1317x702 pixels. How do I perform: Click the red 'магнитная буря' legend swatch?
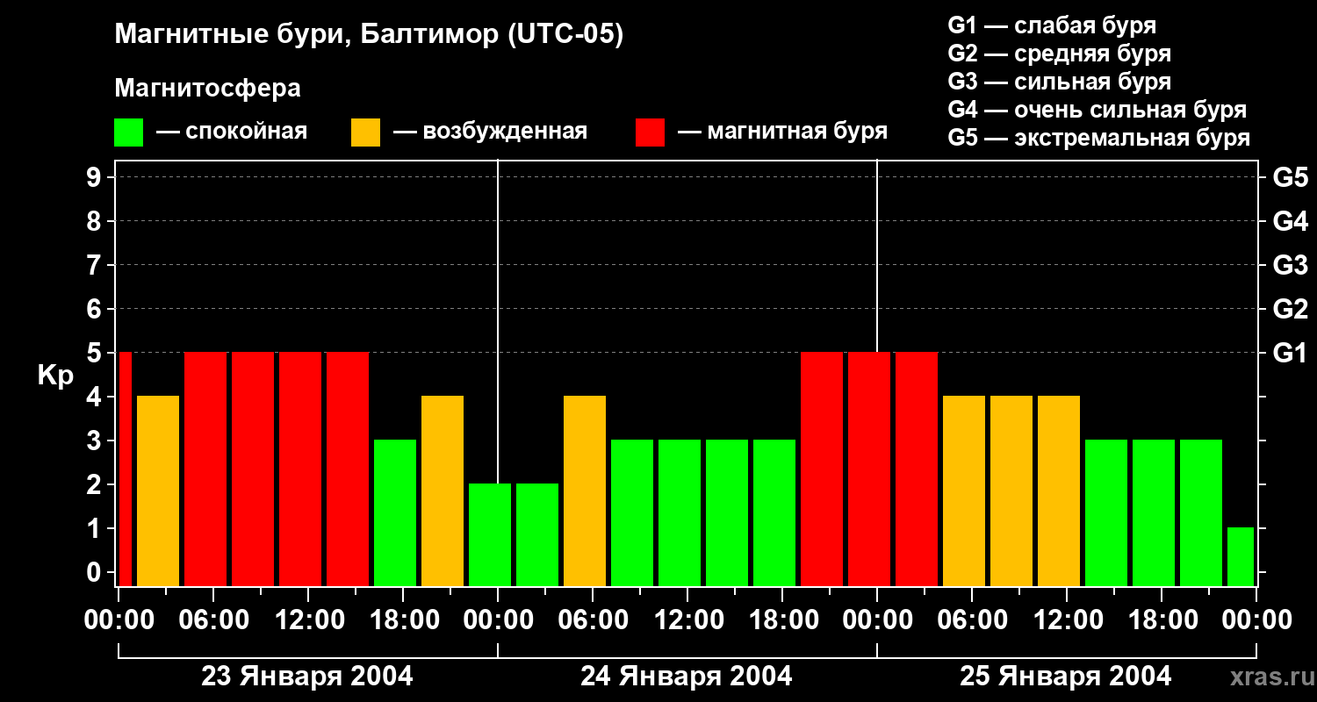pos(650,133)
